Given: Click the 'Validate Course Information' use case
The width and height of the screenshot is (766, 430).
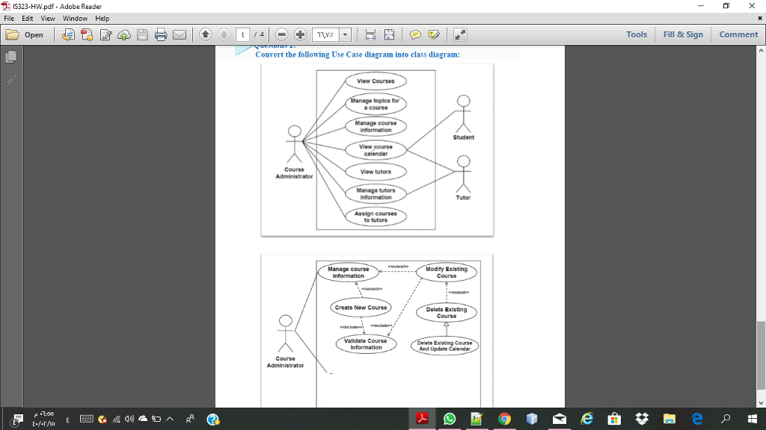Looking at the screenshot, I should click(366, 344).
